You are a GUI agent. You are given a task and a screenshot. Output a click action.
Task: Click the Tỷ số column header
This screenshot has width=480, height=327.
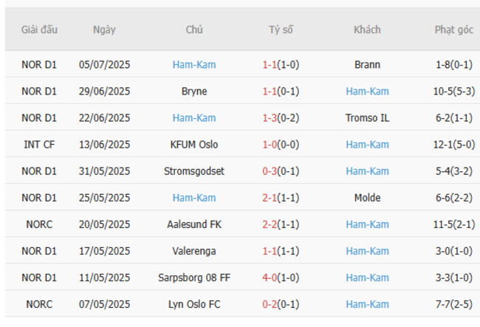click(281, 30)
